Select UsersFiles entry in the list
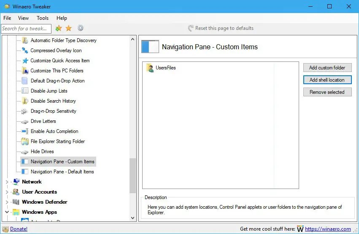 pos(166,68)
